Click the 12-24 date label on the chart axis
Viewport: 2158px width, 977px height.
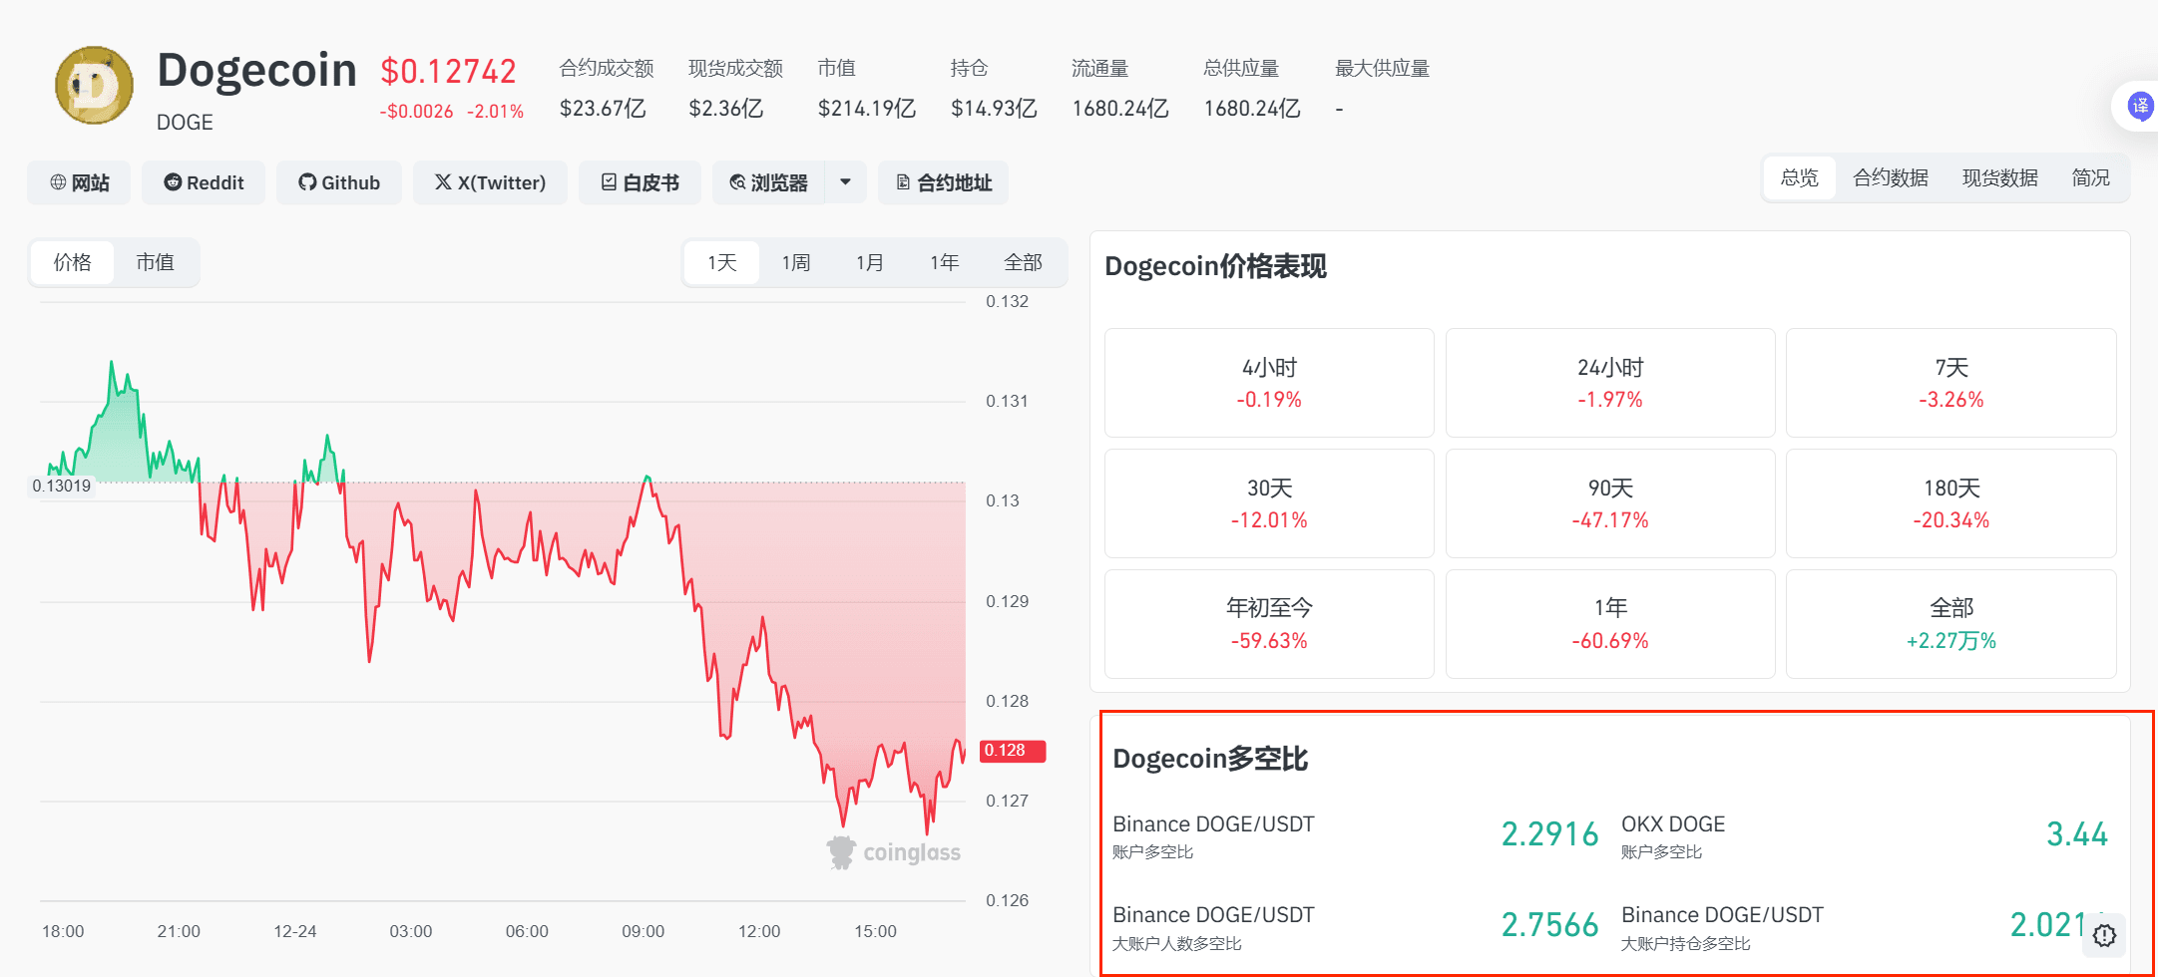coord(295,931)
